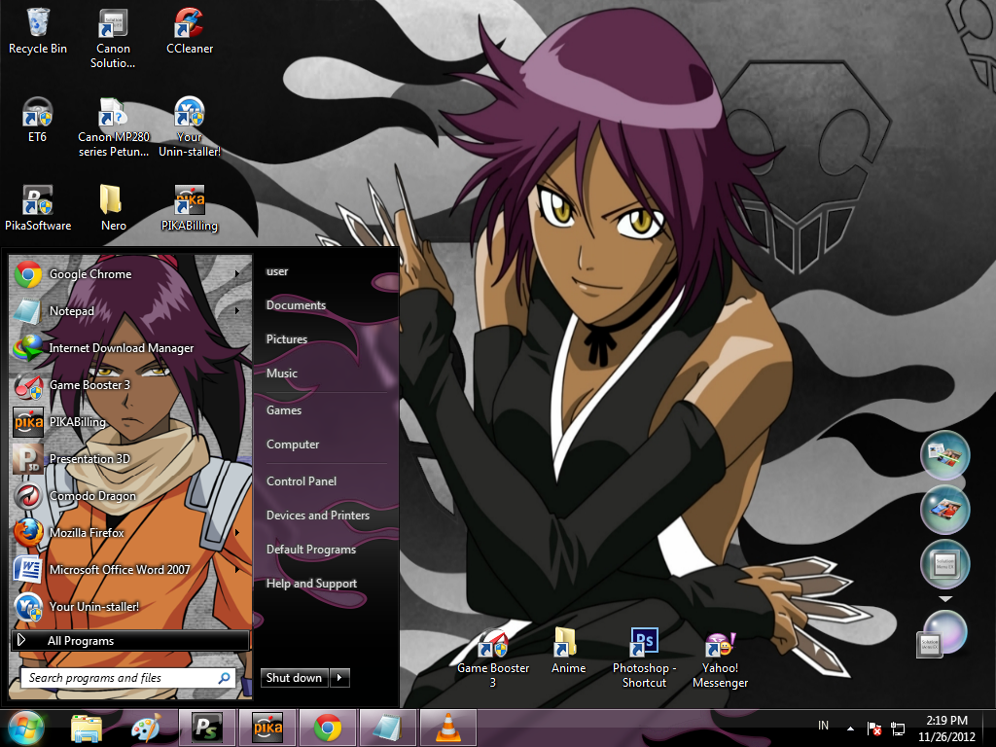Open Help and Support
Screen dimensions: 996x747
click(x=311, y=584)
